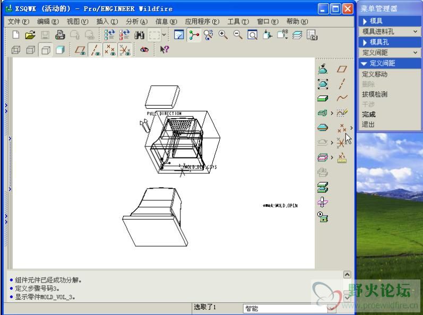The image size is (423, 315).
Task: Open the 编辑(E) menu
Action: pos(48,22)
